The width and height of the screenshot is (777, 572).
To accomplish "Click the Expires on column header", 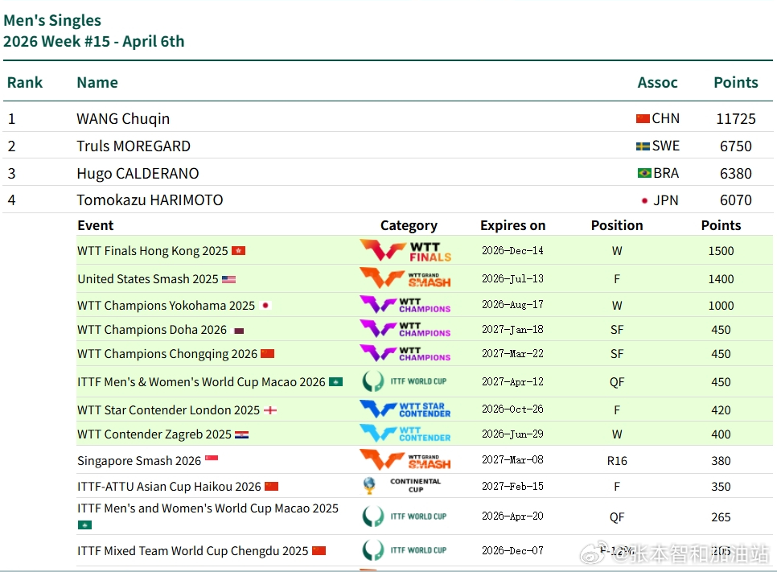I will (512, 225).
